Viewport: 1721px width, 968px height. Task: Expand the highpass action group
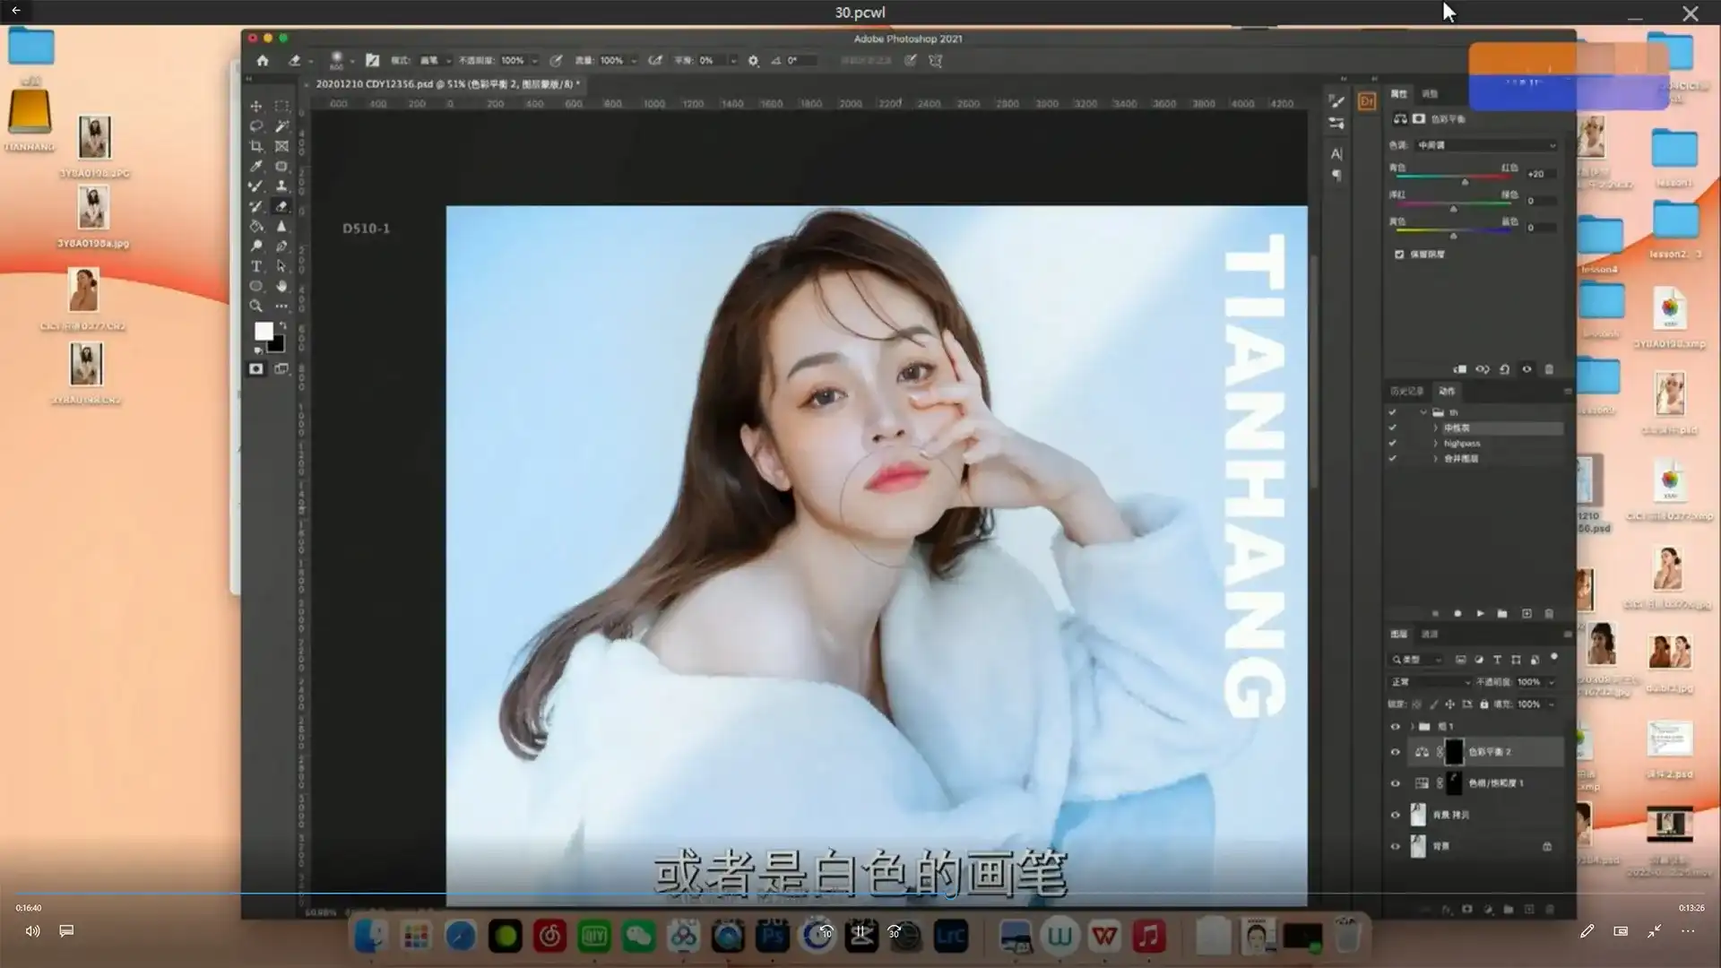[x=1435, y=443]
